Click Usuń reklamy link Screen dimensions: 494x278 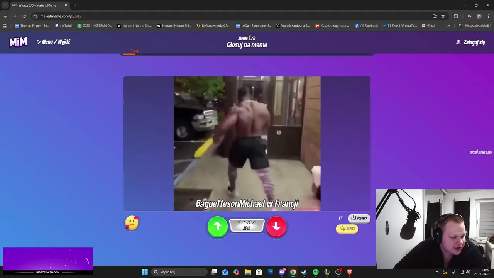(480, 153)
